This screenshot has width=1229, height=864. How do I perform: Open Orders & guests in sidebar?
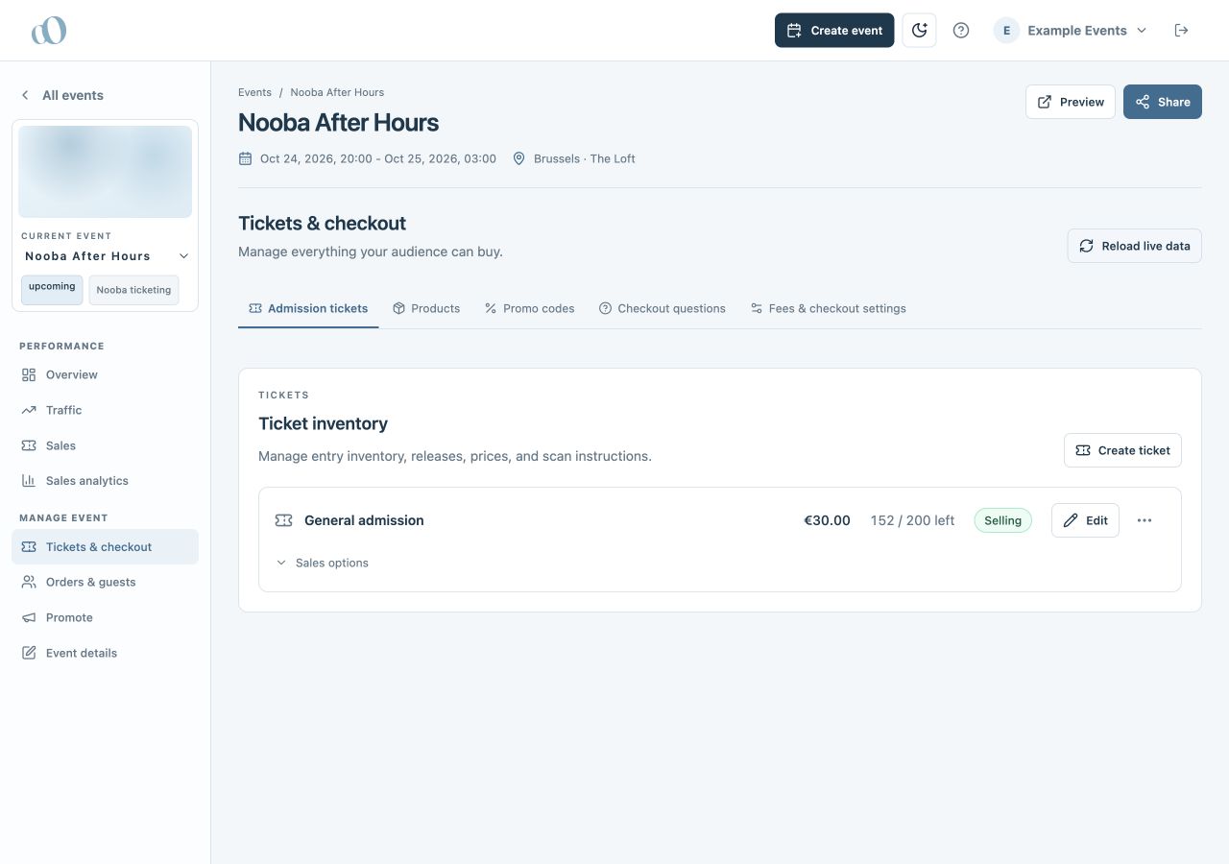point(106,582)
